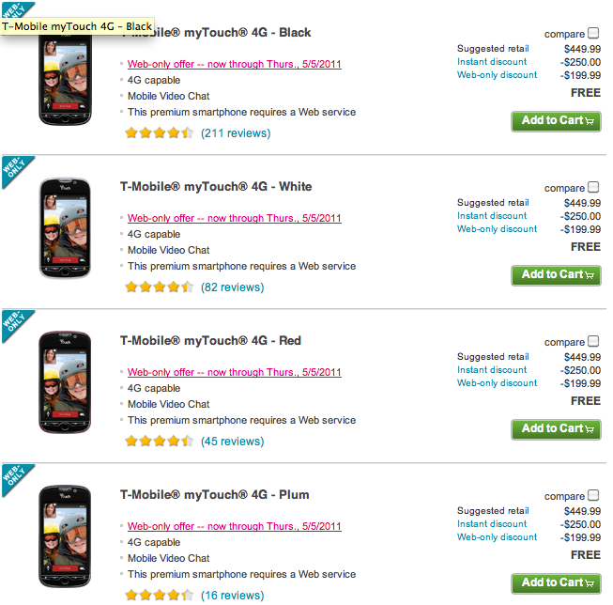
Task: Open Web-only offer link for Plum model
Action: [x=235, y=526]
